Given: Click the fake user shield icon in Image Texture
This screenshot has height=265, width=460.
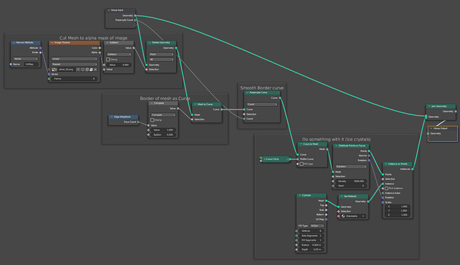Looking at the screenshot, I should [x=83, y=69].
